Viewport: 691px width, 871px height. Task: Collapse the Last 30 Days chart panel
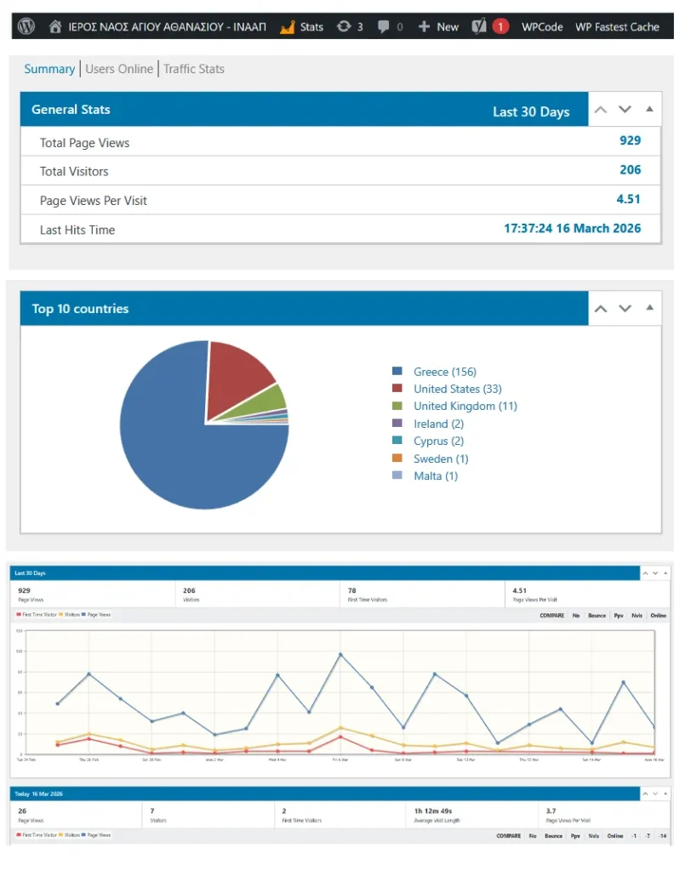click(665, 573)
